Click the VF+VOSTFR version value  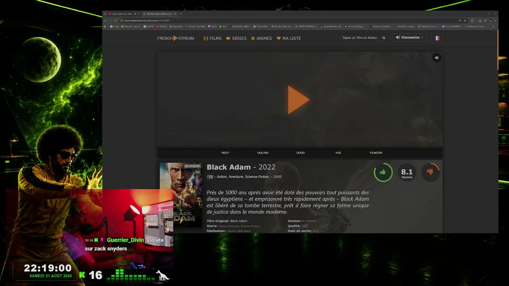coord(309,221)
